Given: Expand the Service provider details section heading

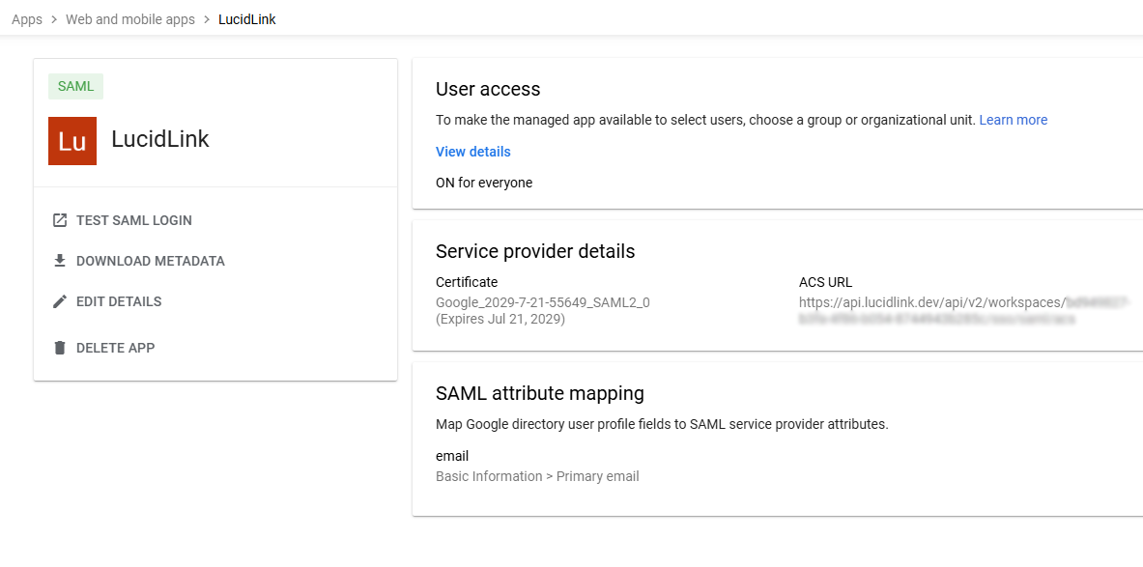Looking at the screenshot, I should 536,251.
